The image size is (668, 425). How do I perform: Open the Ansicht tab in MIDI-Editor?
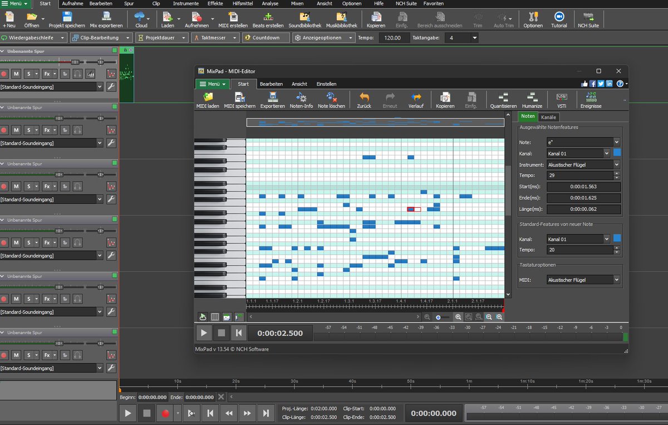pos(299,84)
